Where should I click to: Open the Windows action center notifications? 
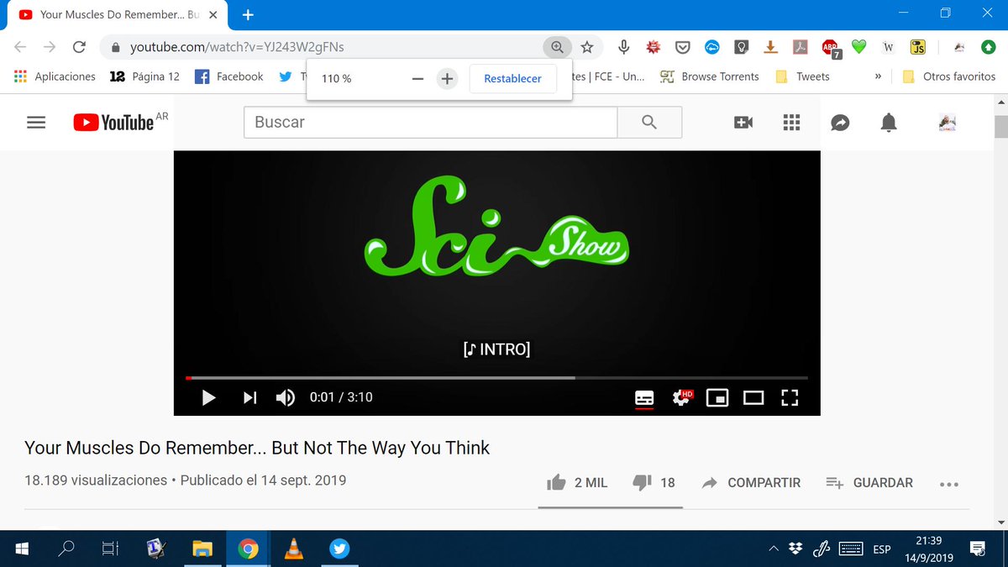coord(978,549)
